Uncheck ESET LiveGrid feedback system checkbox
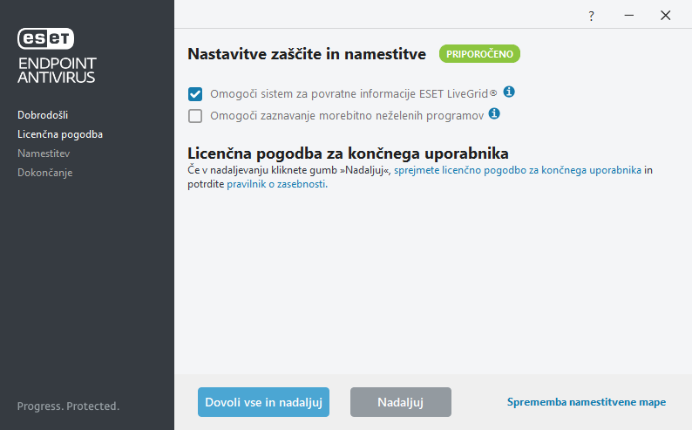 (x=195, y=94)
